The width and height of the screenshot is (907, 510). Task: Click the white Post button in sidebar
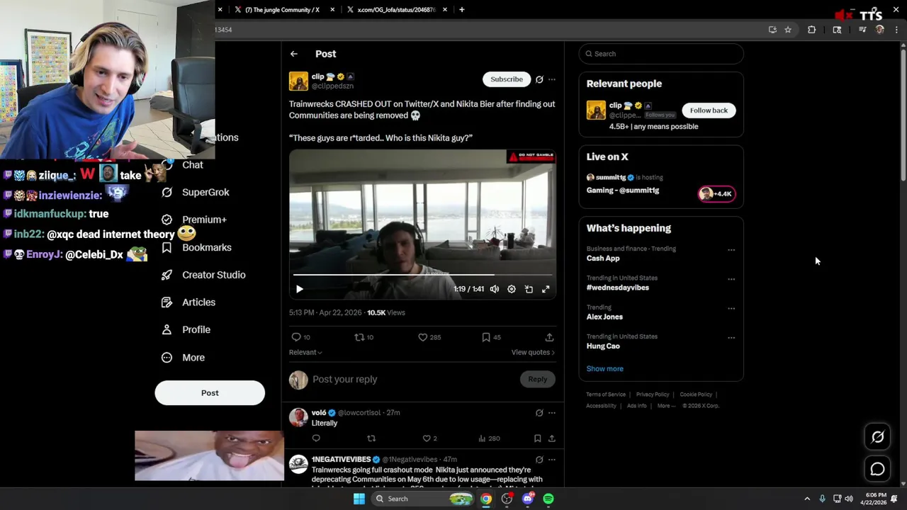tap(210, 393)
